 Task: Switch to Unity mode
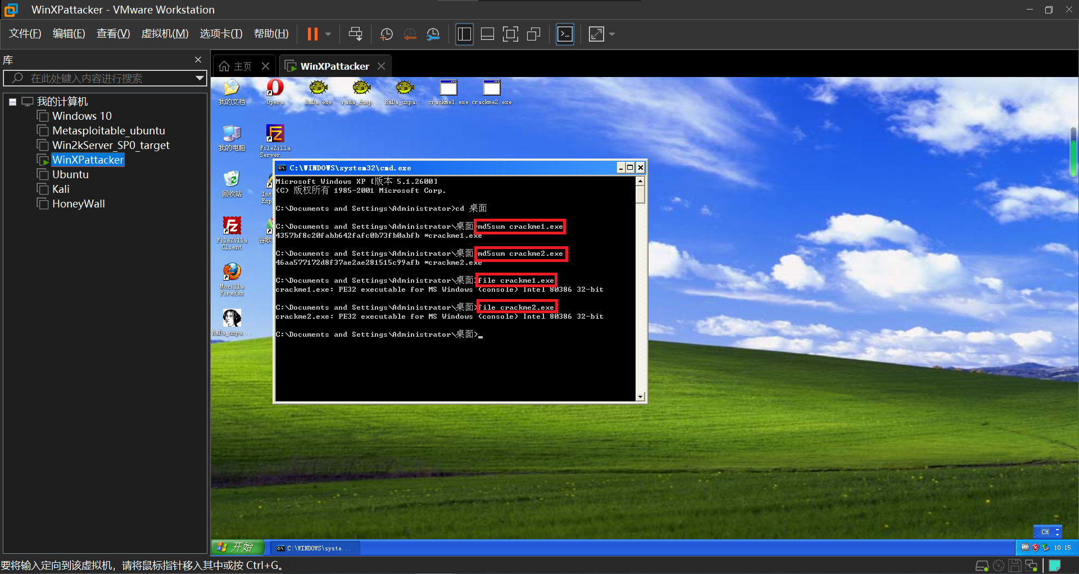(534, 34)
